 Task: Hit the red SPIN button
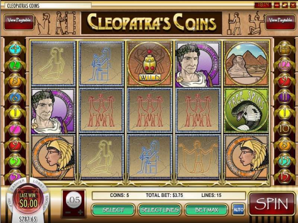(272, 204)
